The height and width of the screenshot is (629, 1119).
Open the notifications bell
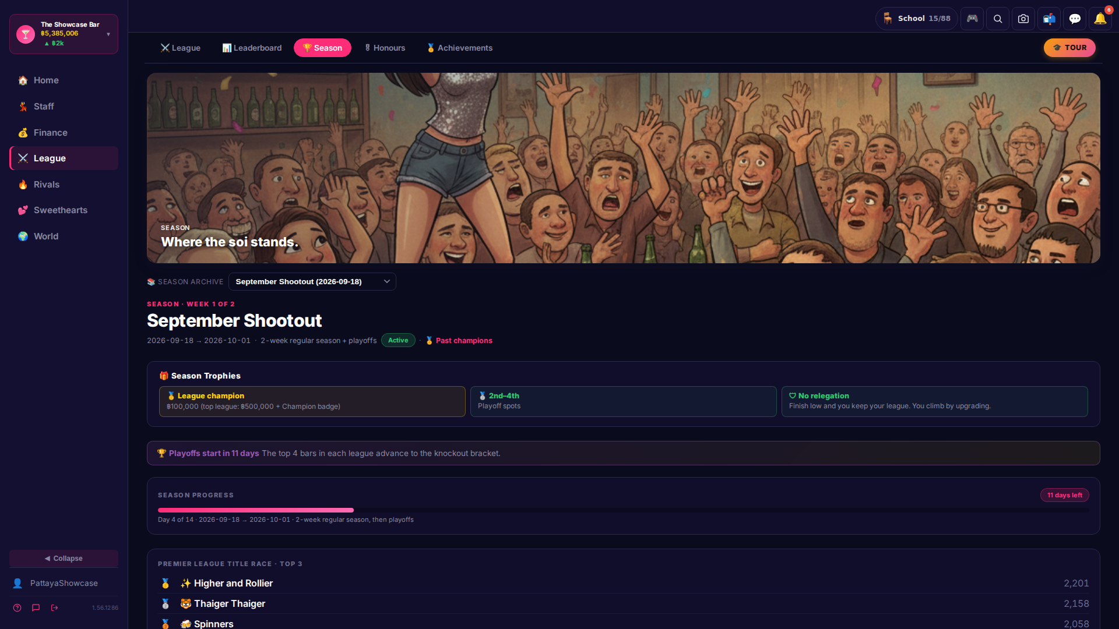pyautogui.click(x=1100, y=19)
